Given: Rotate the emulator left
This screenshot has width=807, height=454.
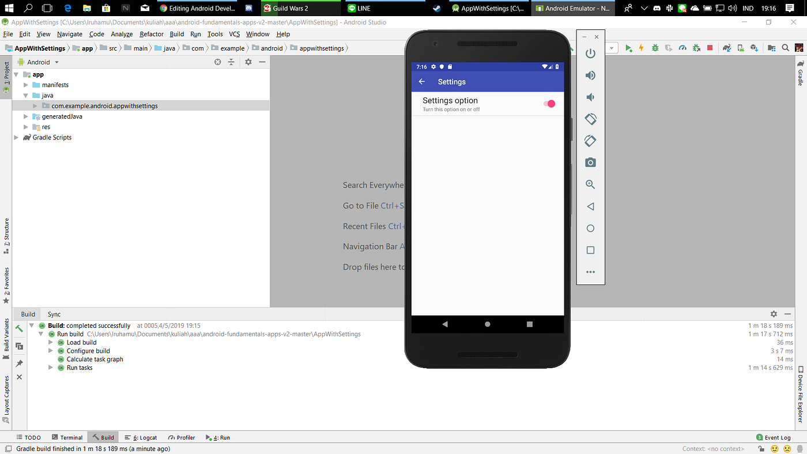Looking at the screenshot, I should coord(590,119).
